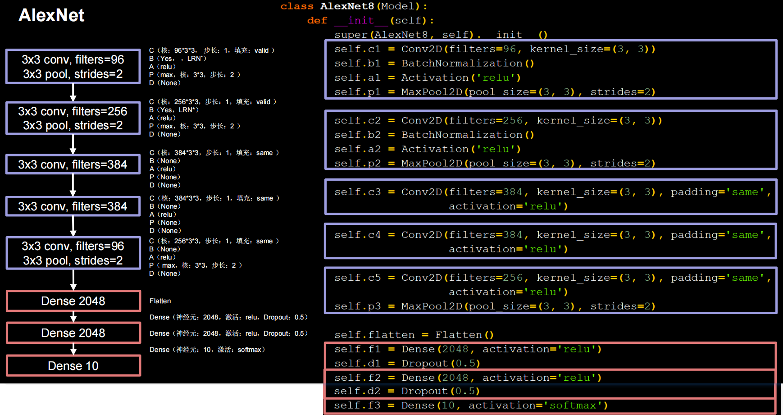Viewport: 783px width, 415px height.
Task: Click 'self.f3 = Dense(10, activation='softmax')' line
Action: 471,405
